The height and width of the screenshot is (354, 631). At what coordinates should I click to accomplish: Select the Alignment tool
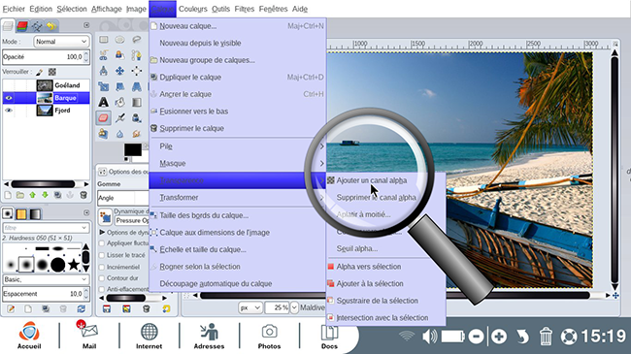(137, 71)
